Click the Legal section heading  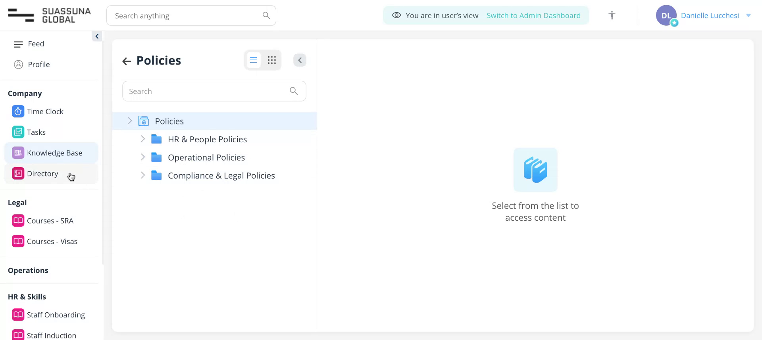[17, 203]
